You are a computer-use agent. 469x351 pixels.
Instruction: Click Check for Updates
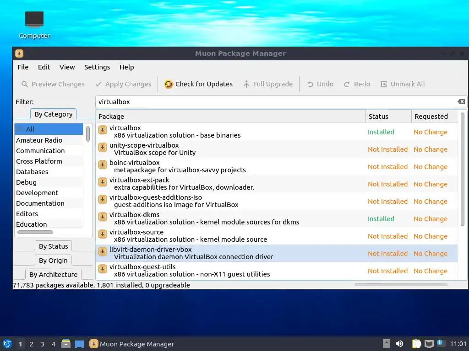[x=198, y=84]
